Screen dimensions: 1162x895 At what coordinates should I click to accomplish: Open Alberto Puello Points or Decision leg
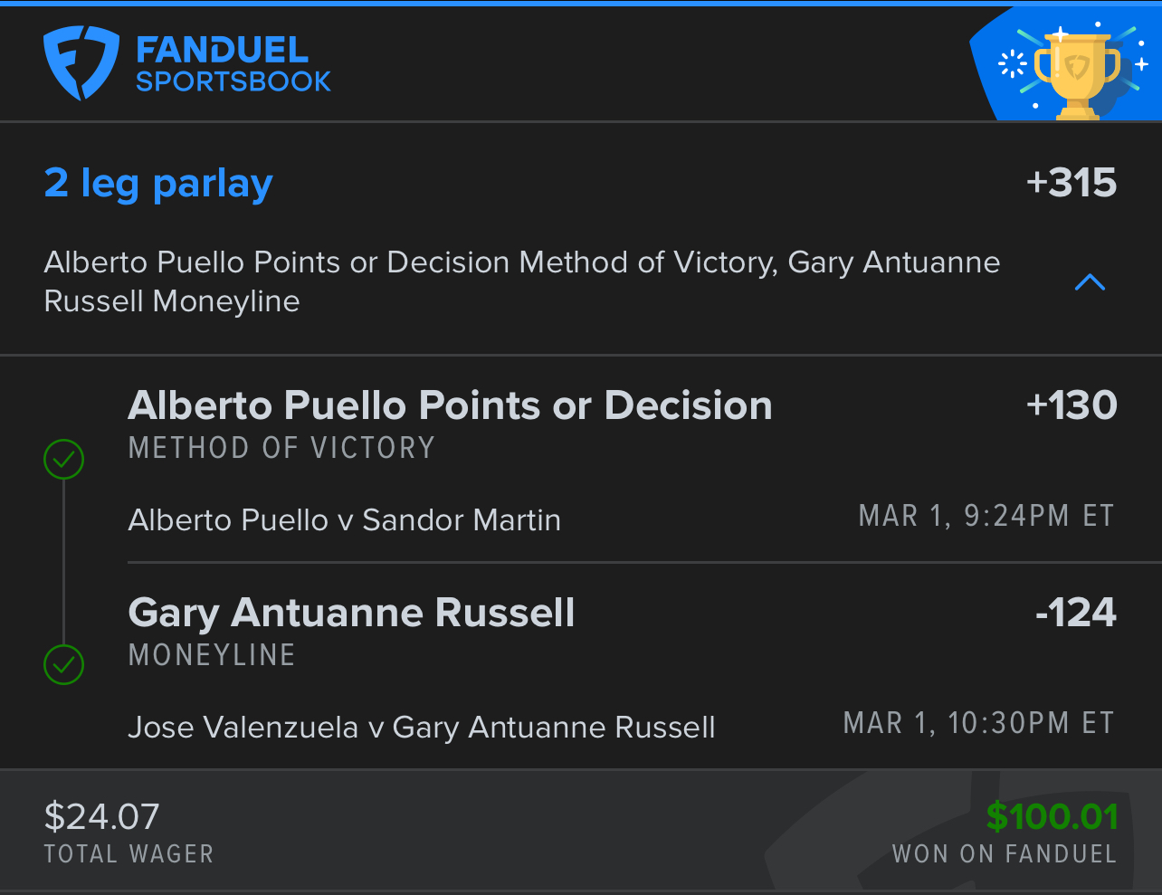[450, 405]
